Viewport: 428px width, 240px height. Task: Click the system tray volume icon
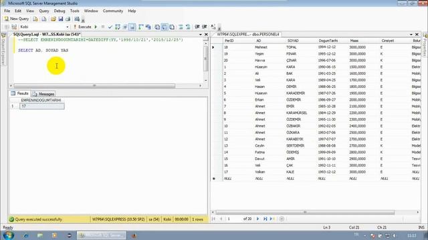tap(394, 235)
